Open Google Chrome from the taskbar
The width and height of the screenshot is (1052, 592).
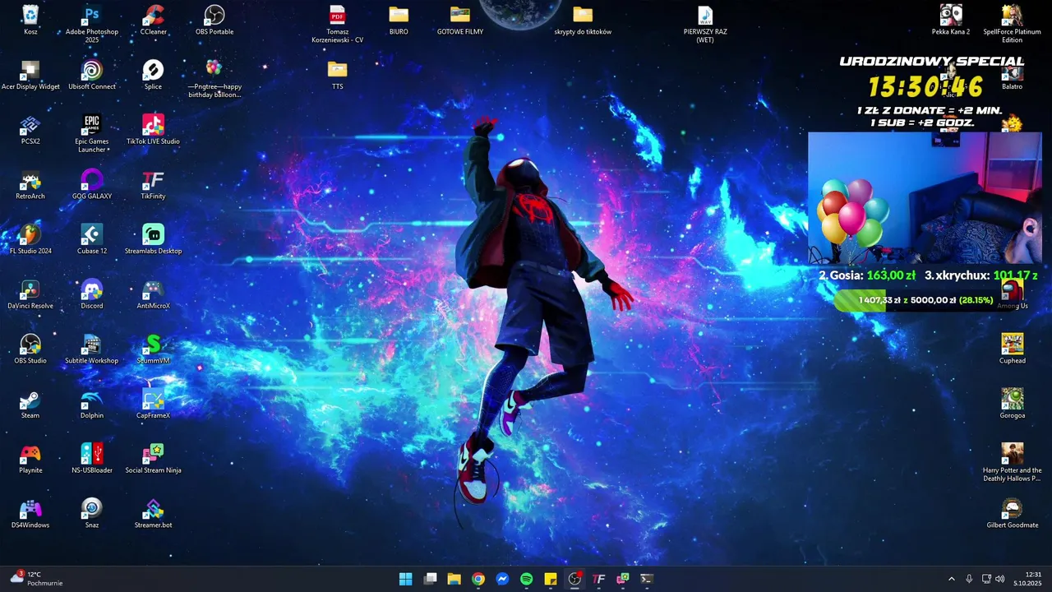tap(478, 579)
